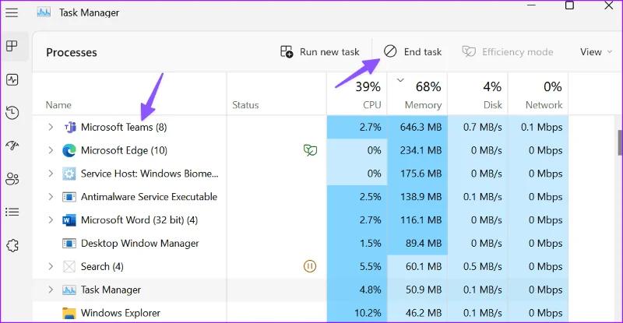Click the Task Manager title bar icon
Viewport: 623px width, 323px height.
(x=44, y=12)
